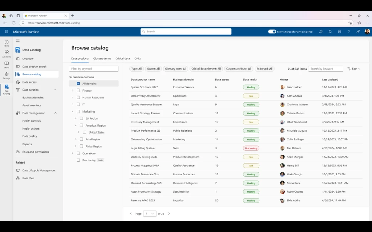
Task: Click the Overview icon in the sidebar
Action: click(18, 59)
